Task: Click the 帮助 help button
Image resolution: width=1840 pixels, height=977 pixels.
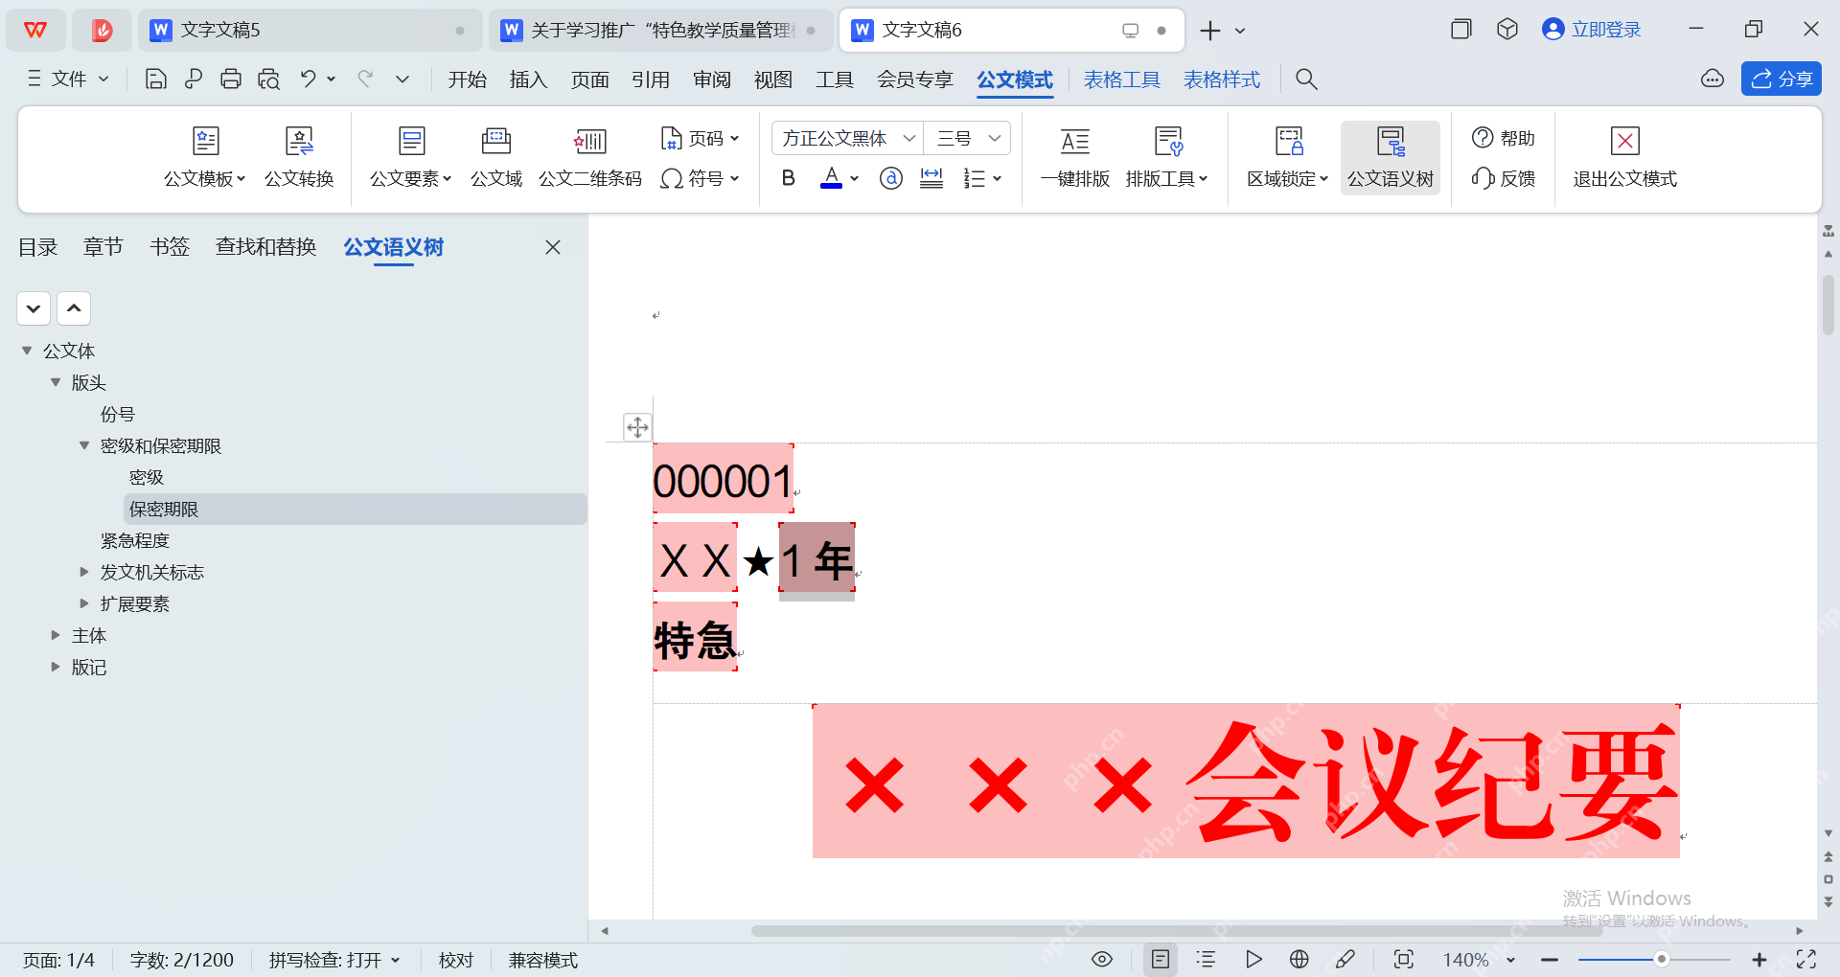Action: pos(1504,138)
